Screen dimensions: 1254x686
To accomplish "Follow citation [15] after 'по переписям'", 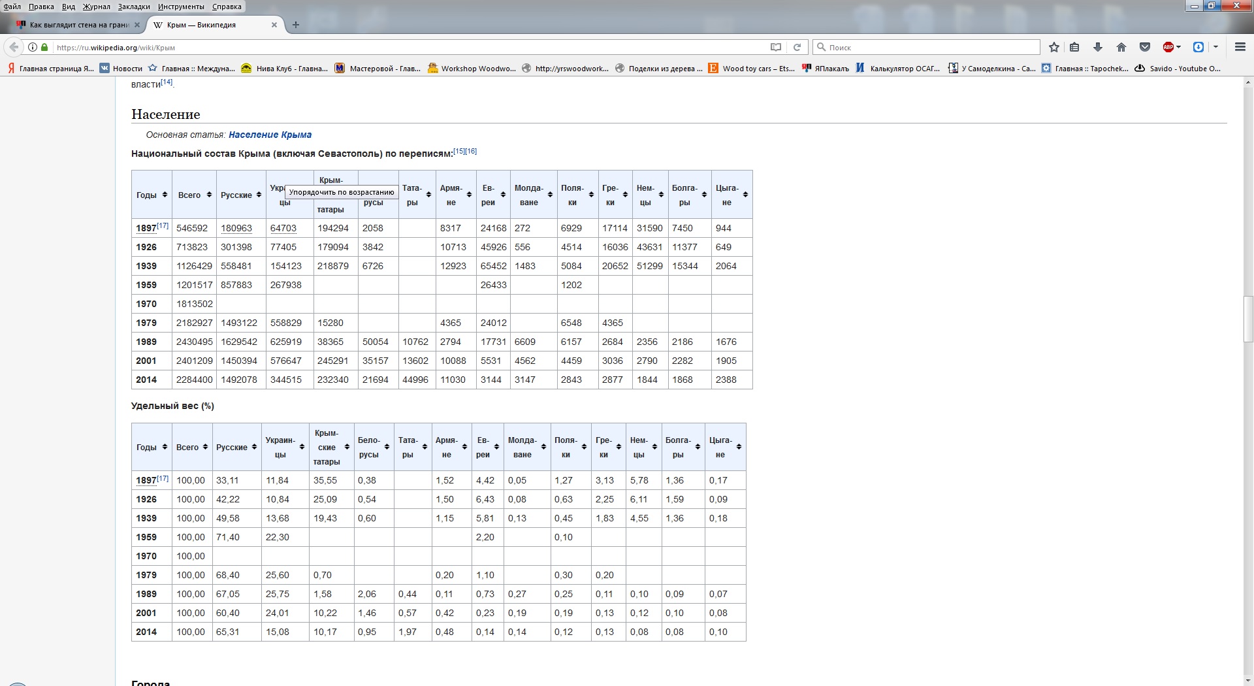I will click(459, 151).
